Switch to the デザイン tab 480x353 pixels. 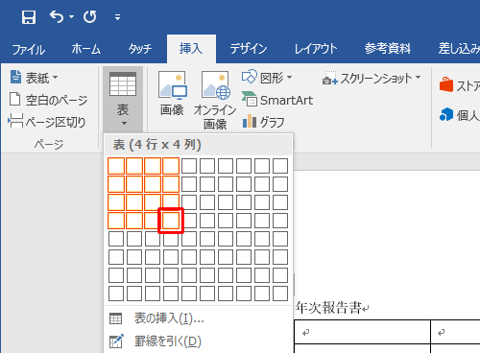pyautogui.click(x=249, y=49)
